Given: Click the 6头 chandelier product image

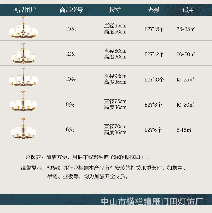Looking at the screenshot, I should [x=23, y=128].
